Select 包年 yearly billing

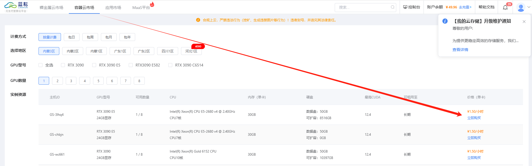127,37
